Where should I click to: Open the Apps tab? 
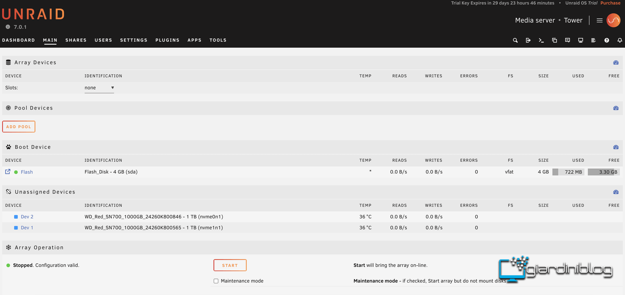194,40
